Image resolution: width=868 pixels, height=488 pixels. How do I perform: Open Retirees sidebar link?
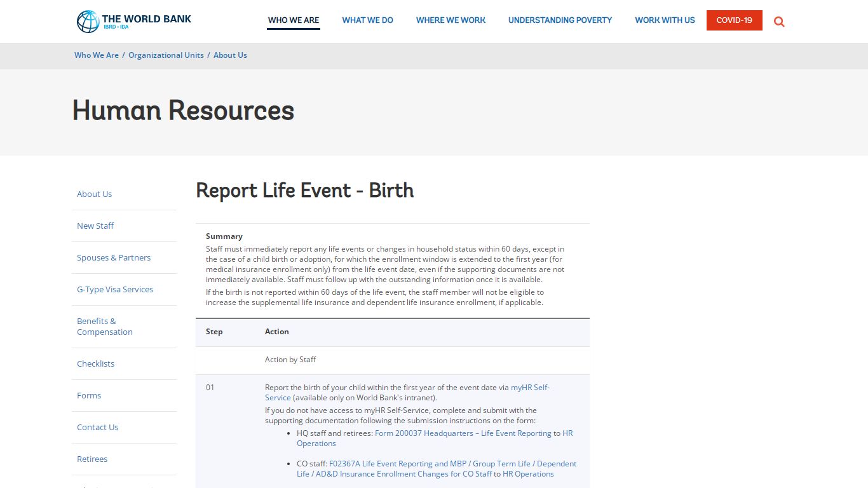pyautogui.click(x=92, y=459)
